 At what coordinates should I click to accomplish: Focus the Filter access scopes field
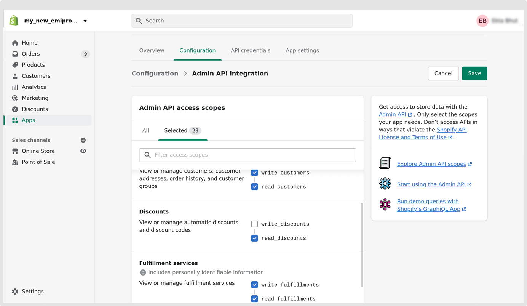click(x=248, y=155)
